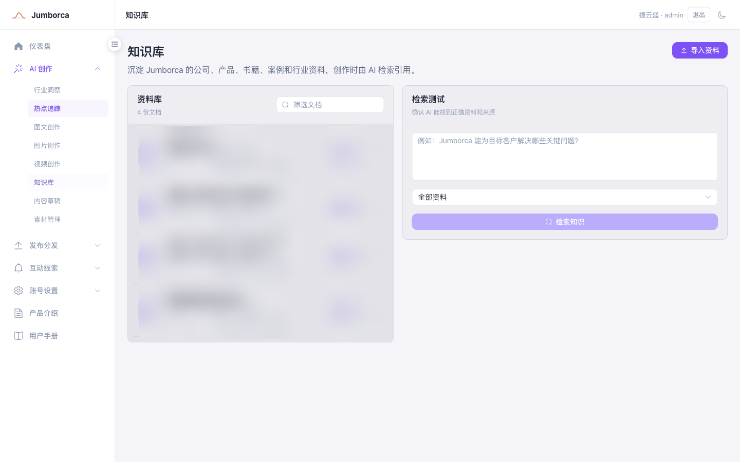Viewport: 740px width, 462px height.
Task: Click the 产品介绍 document icon
Action: pyautogui.click(x=18, y=313)
